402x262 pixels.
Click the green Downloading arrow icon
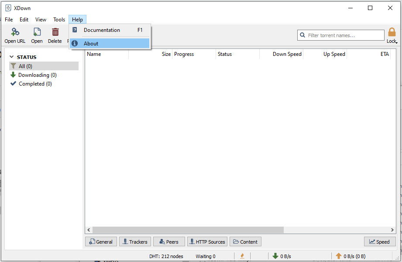(13, 75)
